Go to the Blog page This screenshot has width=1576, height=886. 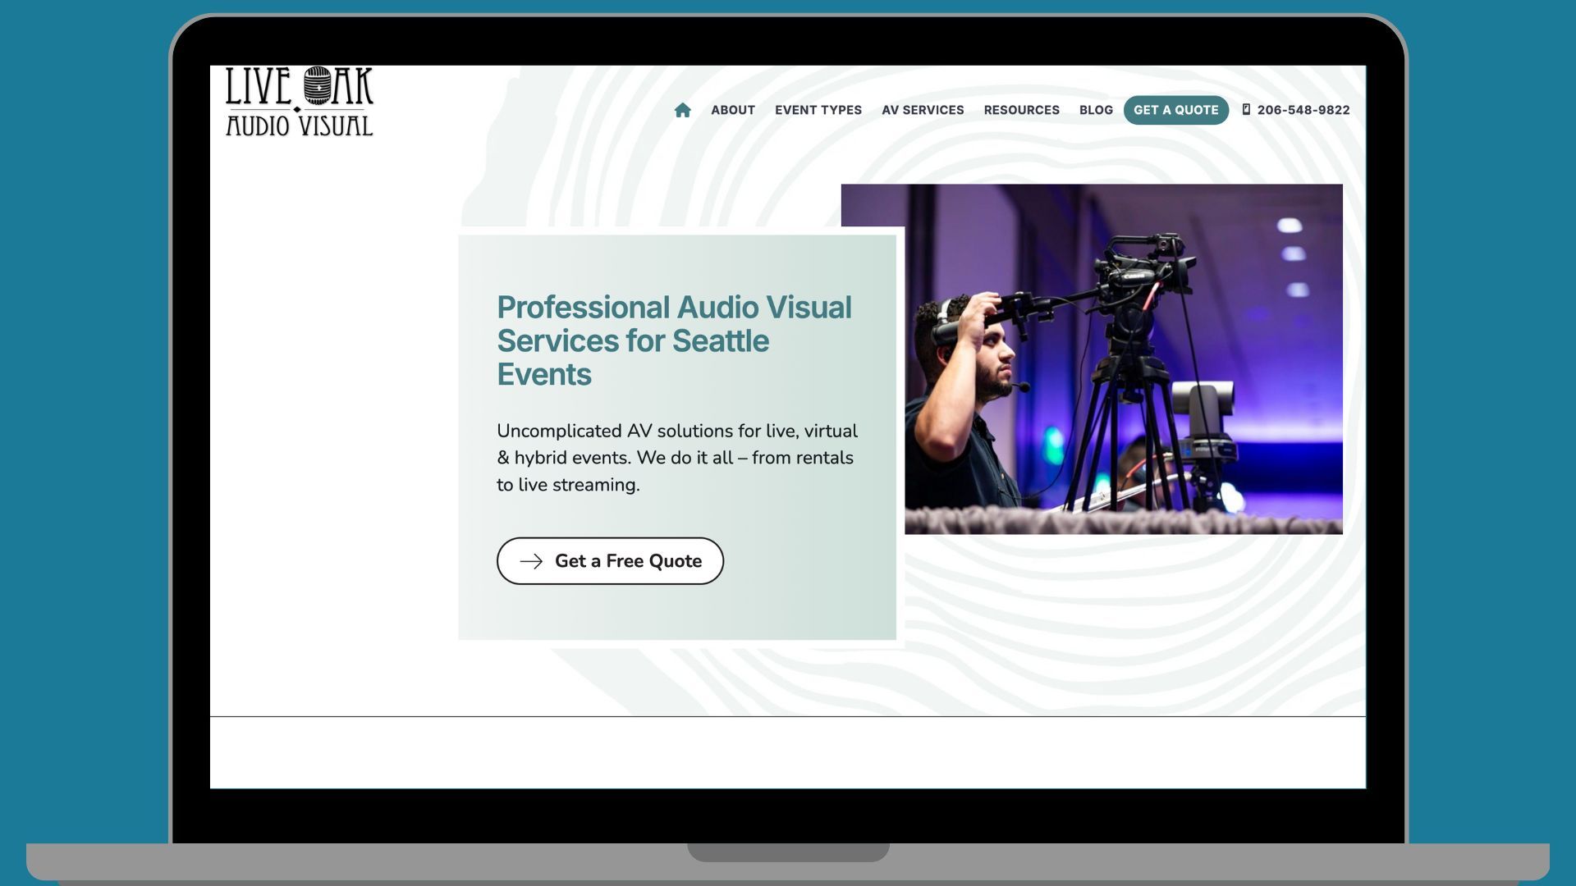(x=1096, y=110)
